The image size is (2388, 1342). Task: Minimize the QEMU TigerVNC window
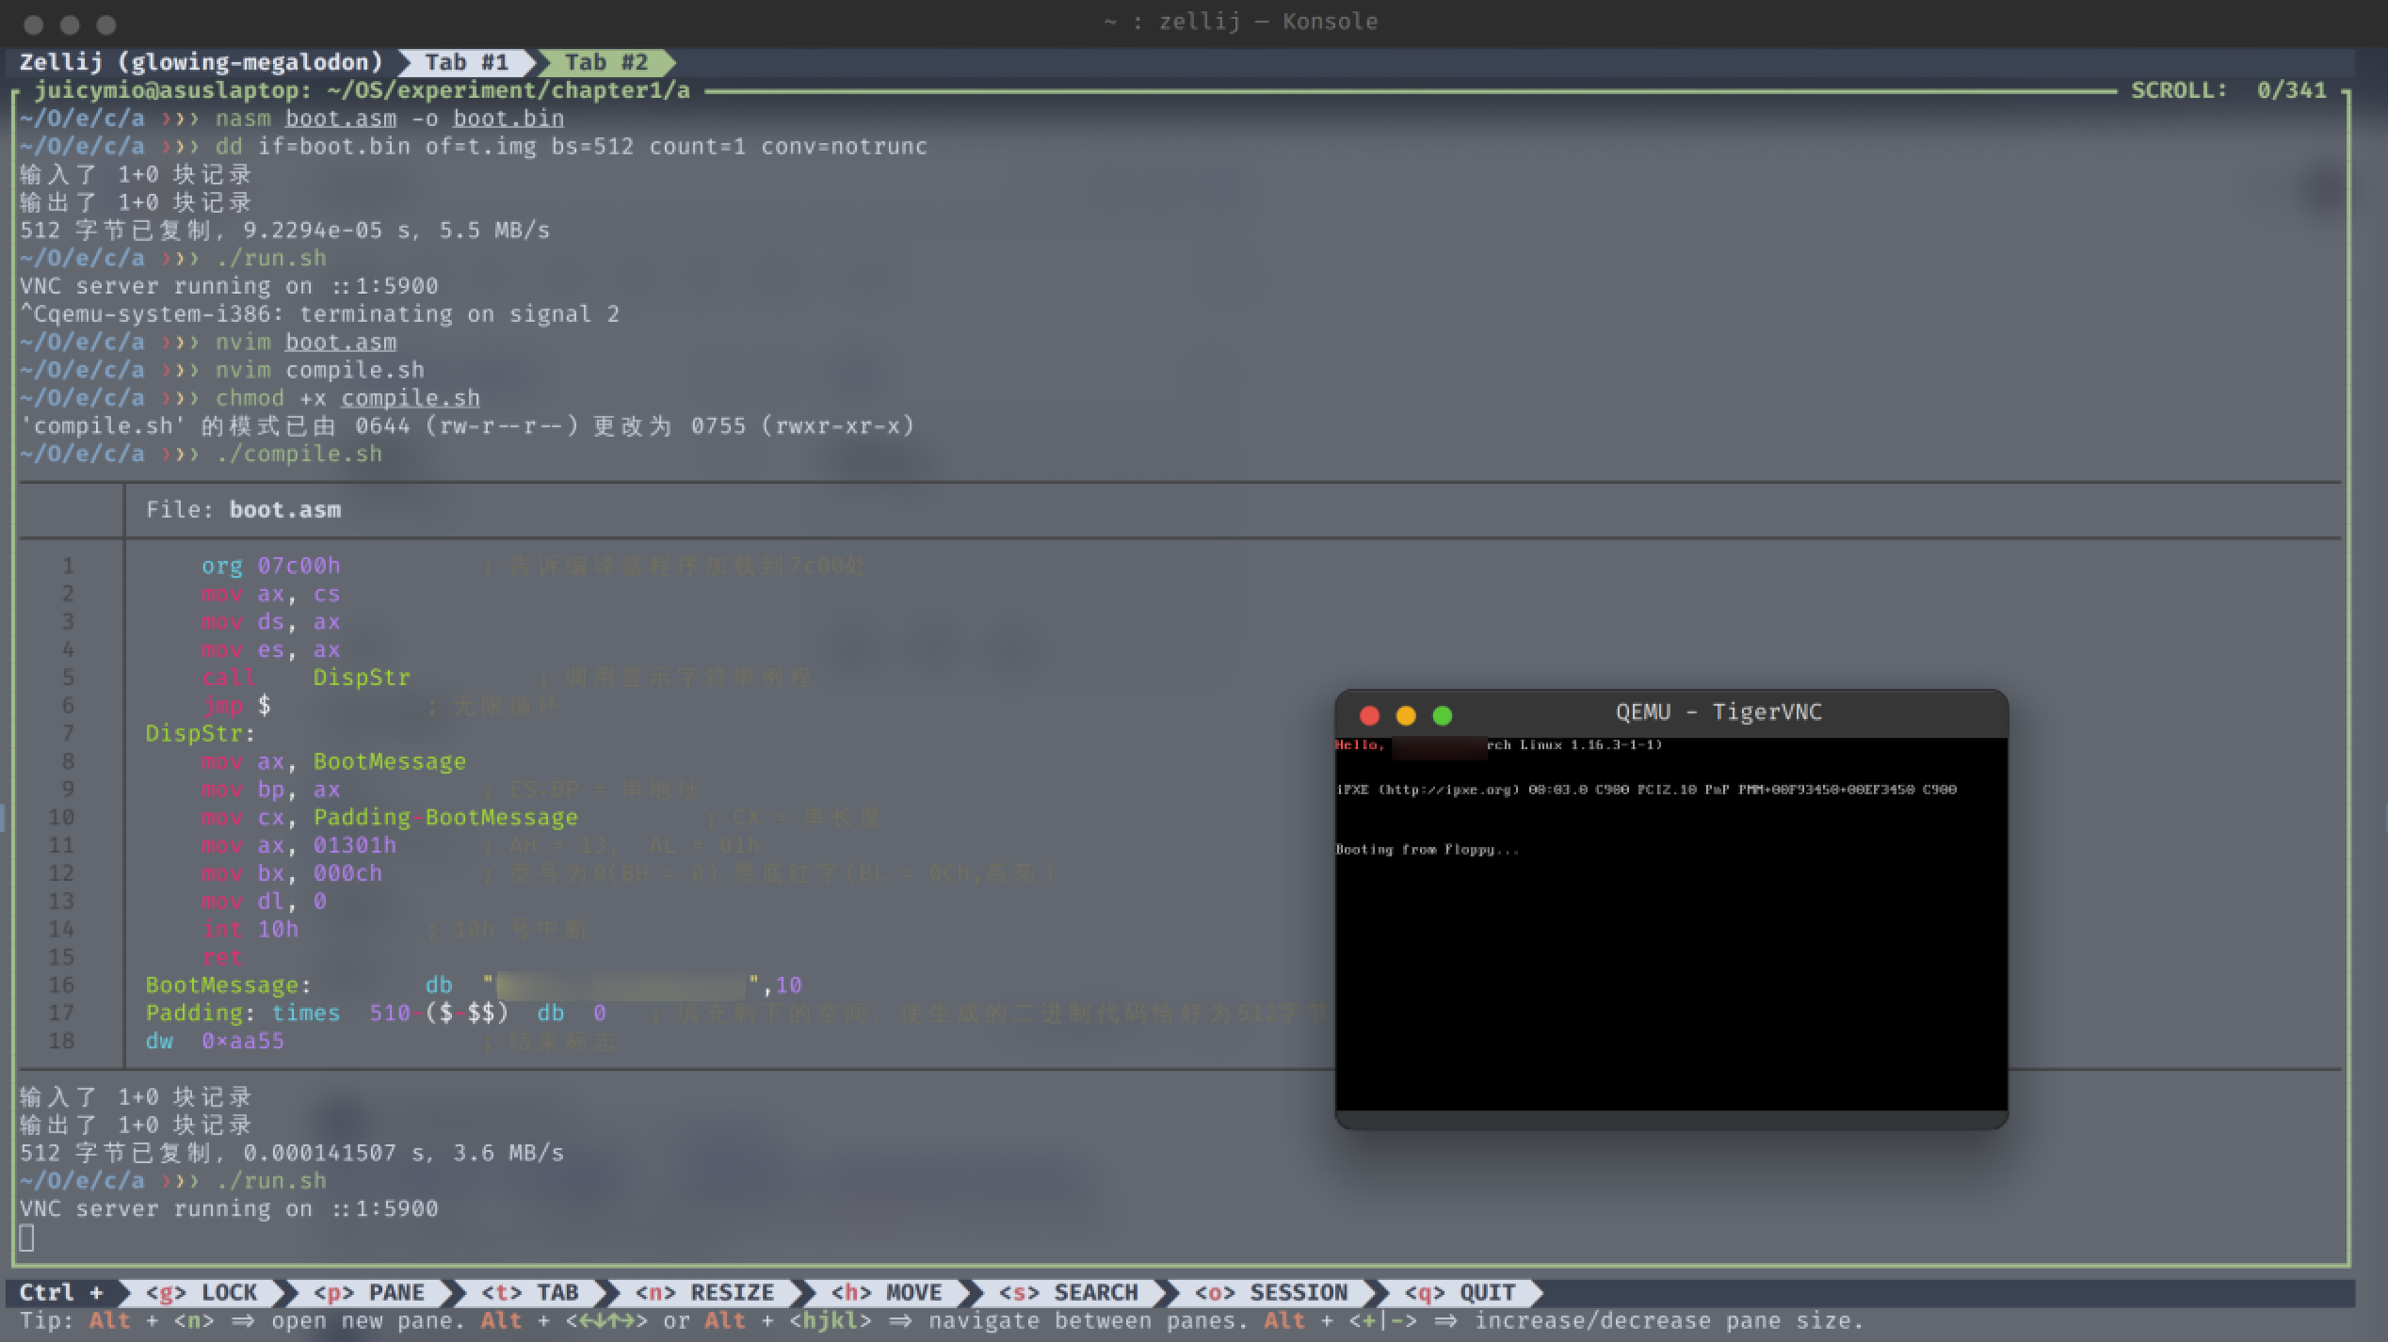click(x=1406, y=716)
